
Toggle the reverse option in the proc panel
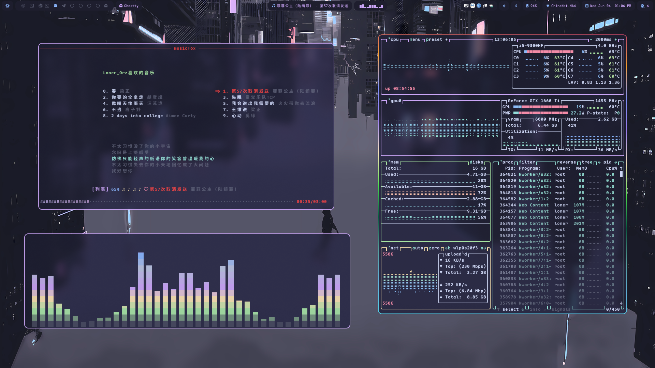(566, 162)
